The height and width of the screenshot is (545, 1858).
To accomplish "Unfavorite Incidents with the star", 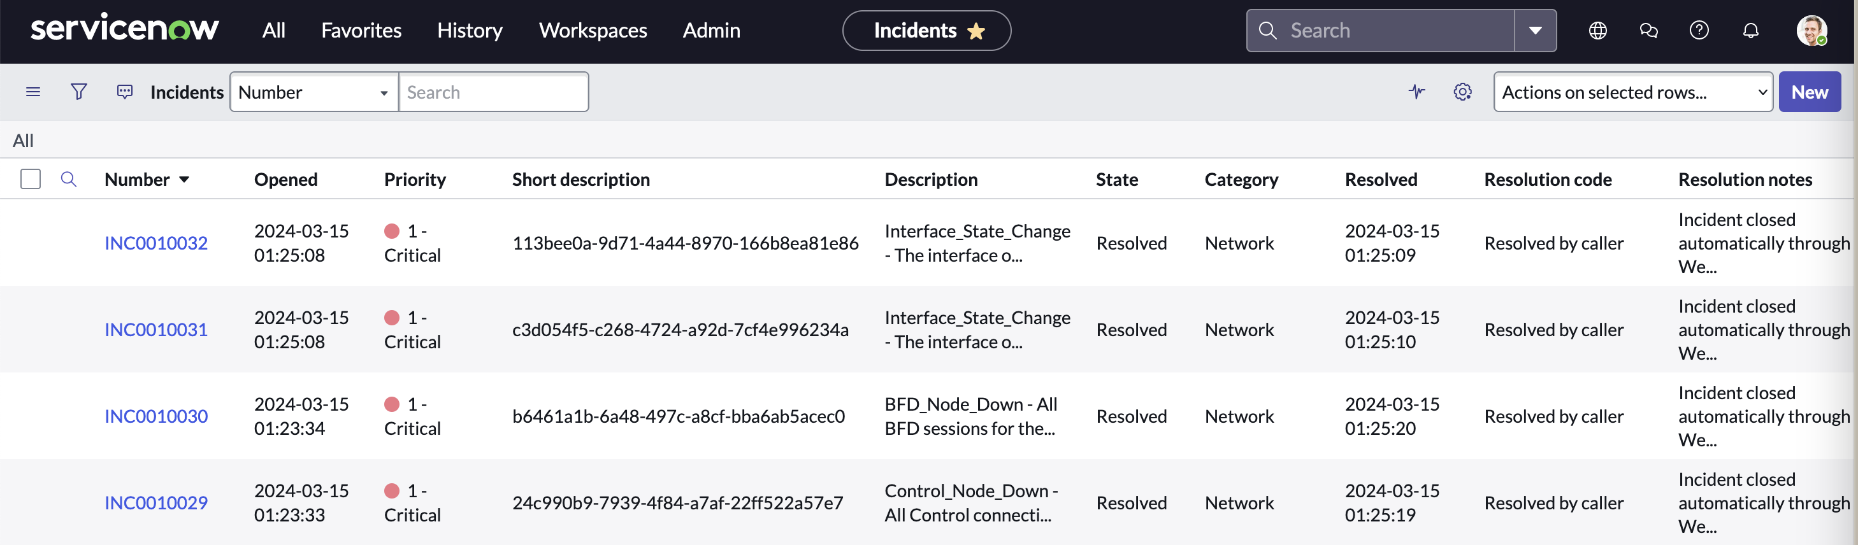I will tap(976, 31).
